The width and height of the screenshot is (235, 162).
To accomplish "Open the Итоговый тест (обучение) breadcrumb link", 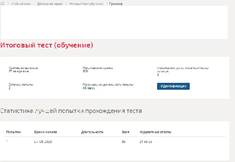I will click(86, 4).
